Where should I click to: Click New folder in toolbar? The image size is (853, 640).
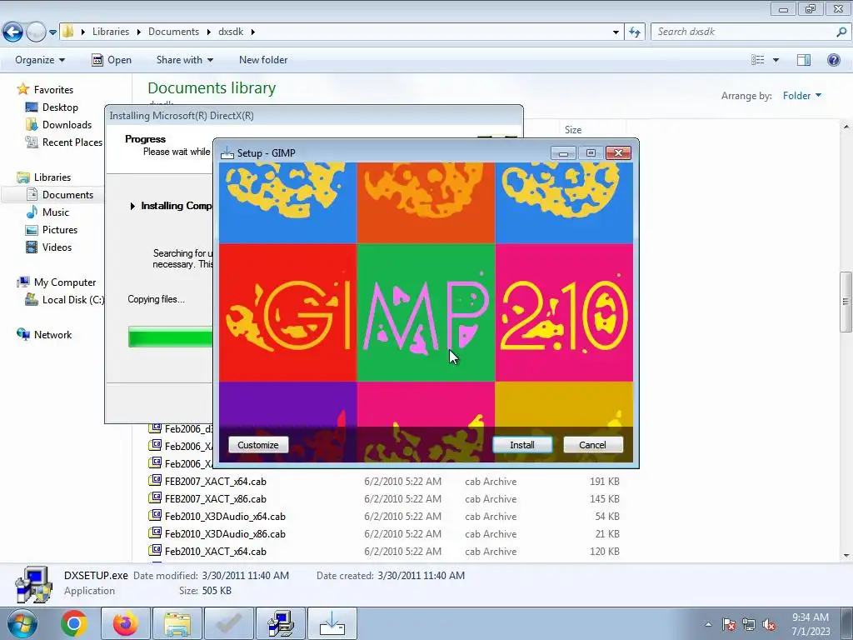click(x=263, y=60)
